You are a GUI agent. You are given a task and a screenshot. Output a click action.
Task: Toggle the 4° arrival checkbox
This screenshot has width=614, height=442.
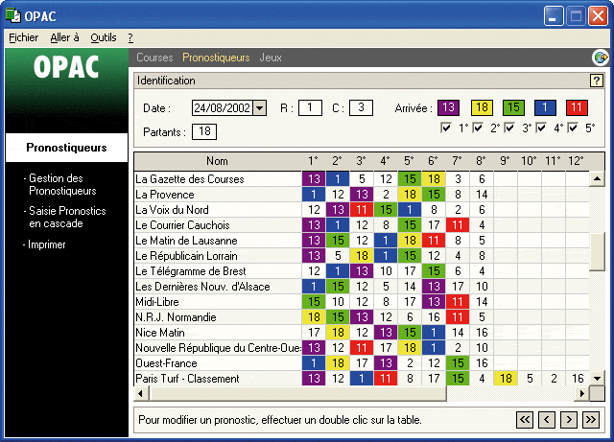541,128
